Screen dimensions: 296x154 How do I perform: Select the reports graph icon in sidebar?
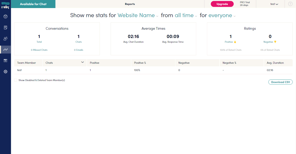coord(5,50)
